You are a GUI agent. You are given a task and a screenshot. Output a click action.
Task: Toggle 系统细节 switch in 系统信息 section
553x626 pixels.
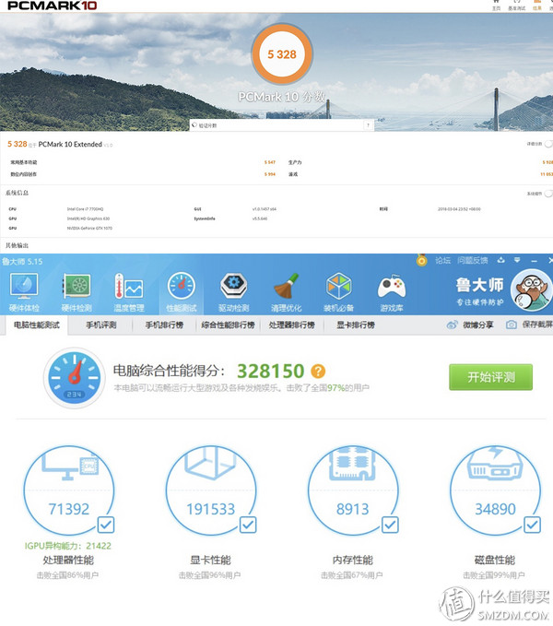[548, 194]
